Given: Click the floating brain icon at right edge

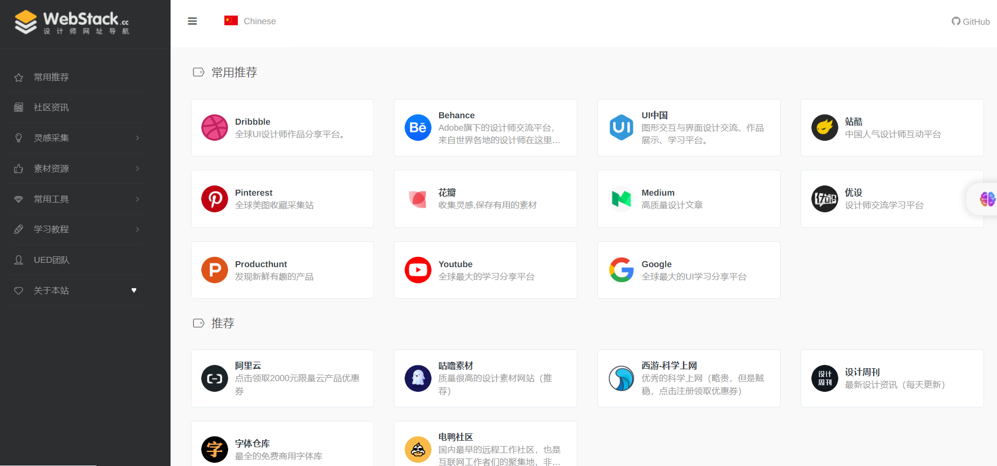Looking at the screenshot, I should (x=987, y=199).
